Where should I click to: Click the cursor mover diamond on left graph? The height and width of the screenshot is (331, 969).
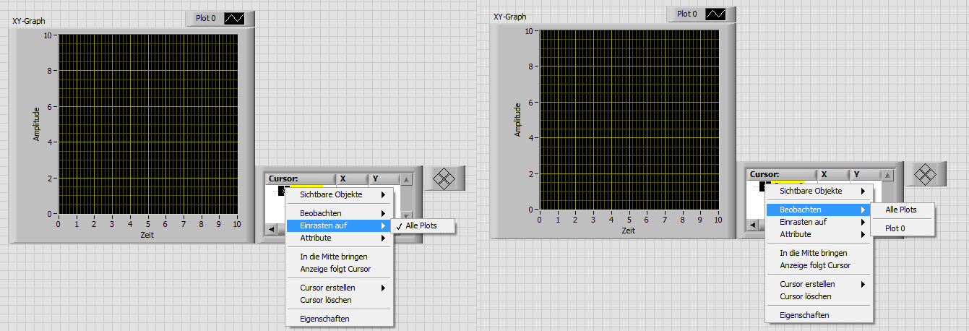pyautogui.click(x=444, y=177)
